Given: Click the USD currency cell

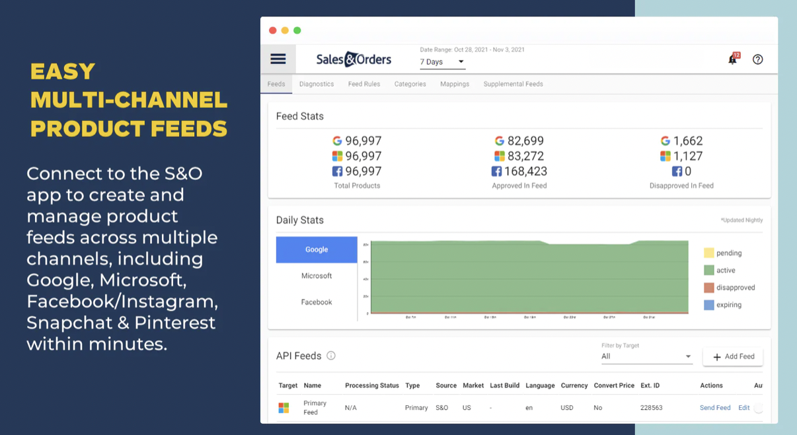Looking at the screenshot, I should [x=567, y=408].
